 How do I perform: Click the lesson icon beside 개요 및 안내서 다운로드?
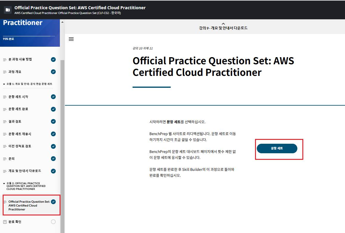pyautogui.click(x=5, y=171)
